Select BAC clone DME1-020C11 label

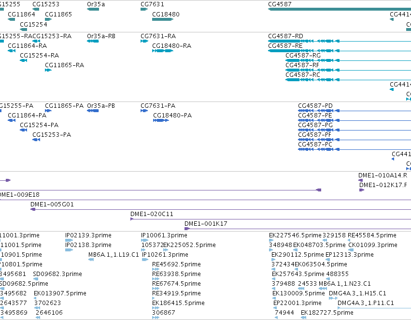(152, 214)
